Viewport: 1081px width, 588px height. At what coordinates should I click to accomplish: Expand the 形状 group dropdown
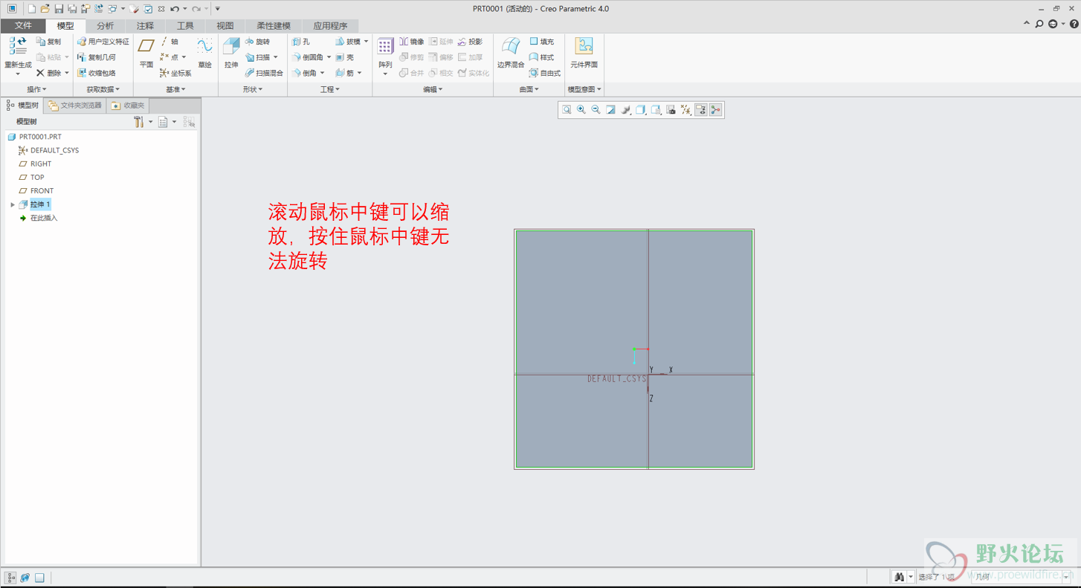coord(253,89)
